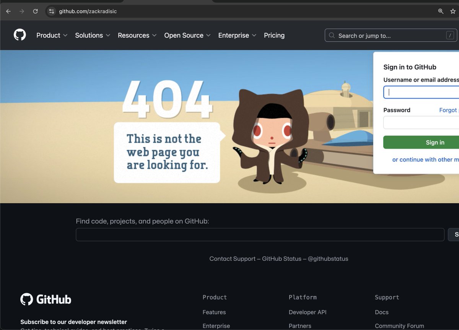Open the Contact Support link
The height and width of the screenshot is (330, 459).
(x=233, y=258)
